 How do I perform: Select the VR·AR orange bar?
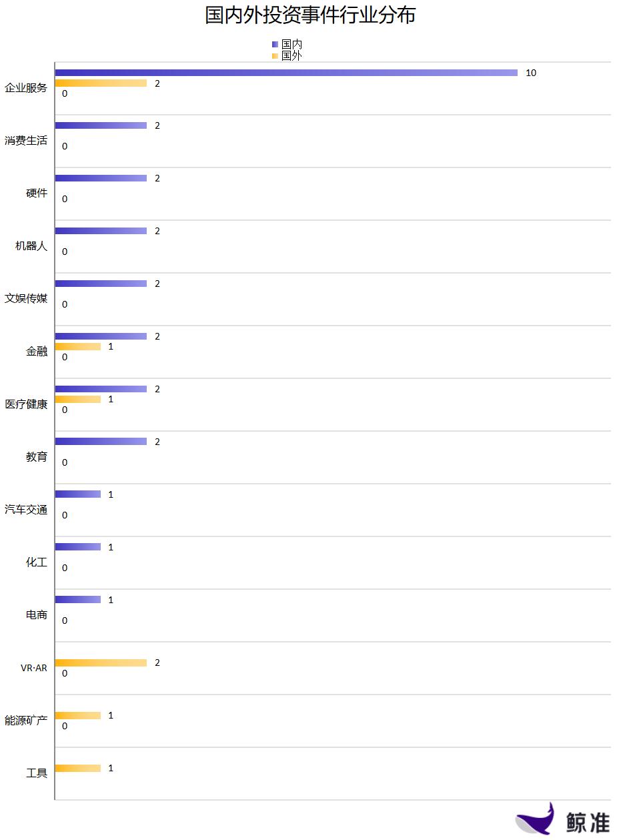[x=101, y=663]
